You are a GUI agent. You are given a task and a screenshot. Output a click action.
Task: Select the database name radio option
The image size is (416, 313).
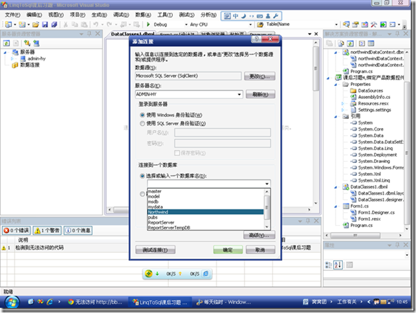pyautogui.click(x=142, y=176)
